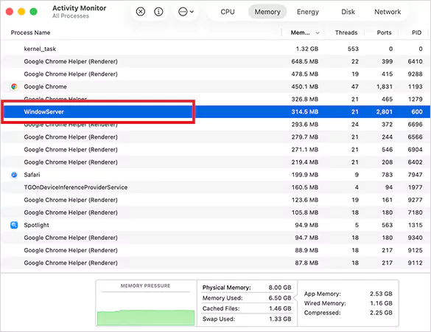The height and width of the screenshot is (332, 431).
Task: Select Chrome Helper row with PID 7180
Action: [x=215, y=212]
